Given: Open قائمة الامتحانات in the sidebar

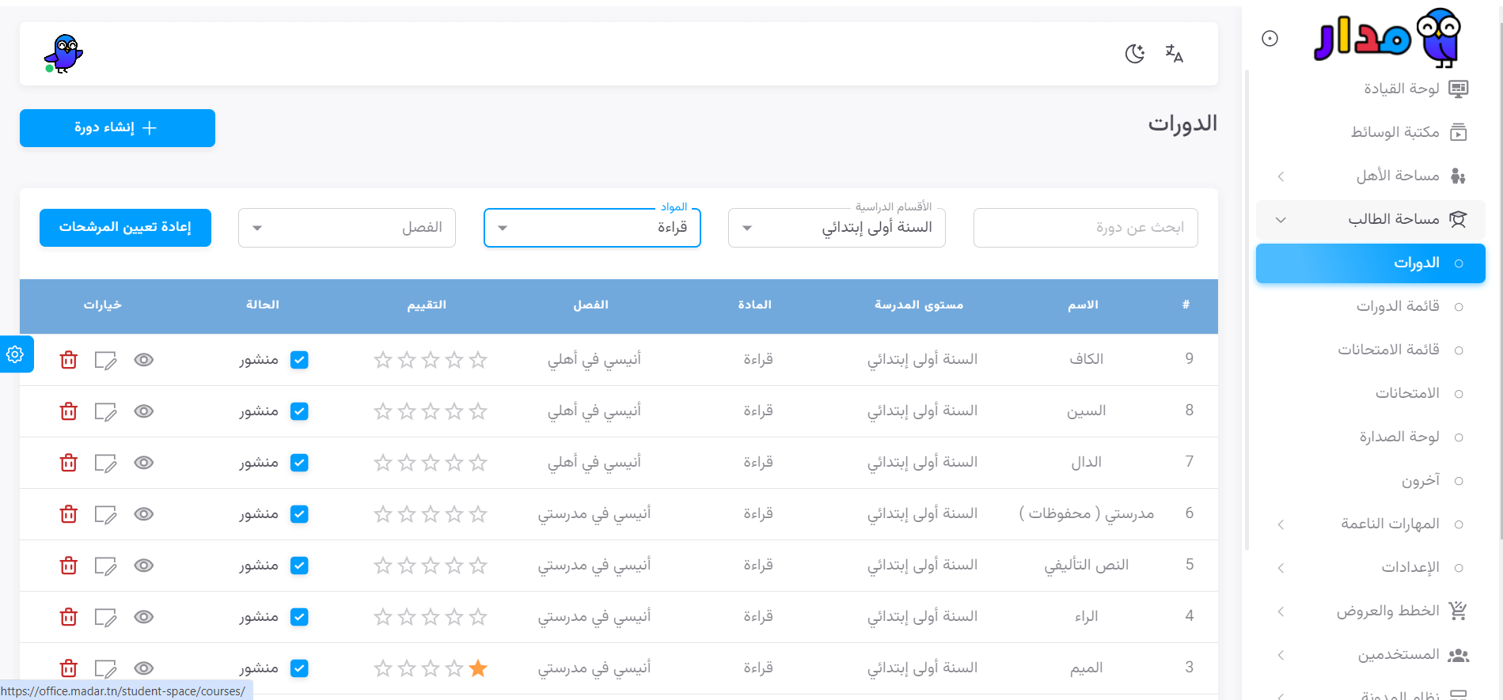Looking at the screenshot, I should click(1388, 350).
